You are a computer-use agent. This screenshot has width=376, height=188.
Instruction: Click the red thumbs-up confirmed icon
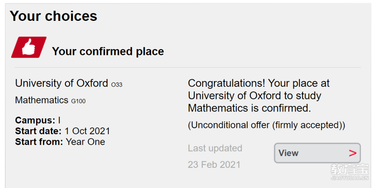[29, 47]
